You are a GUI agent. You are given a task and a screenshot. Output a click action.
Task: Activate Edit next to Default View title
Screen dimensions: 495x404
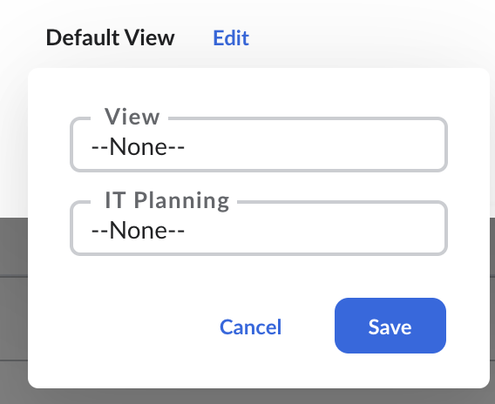tap(231, 37)
